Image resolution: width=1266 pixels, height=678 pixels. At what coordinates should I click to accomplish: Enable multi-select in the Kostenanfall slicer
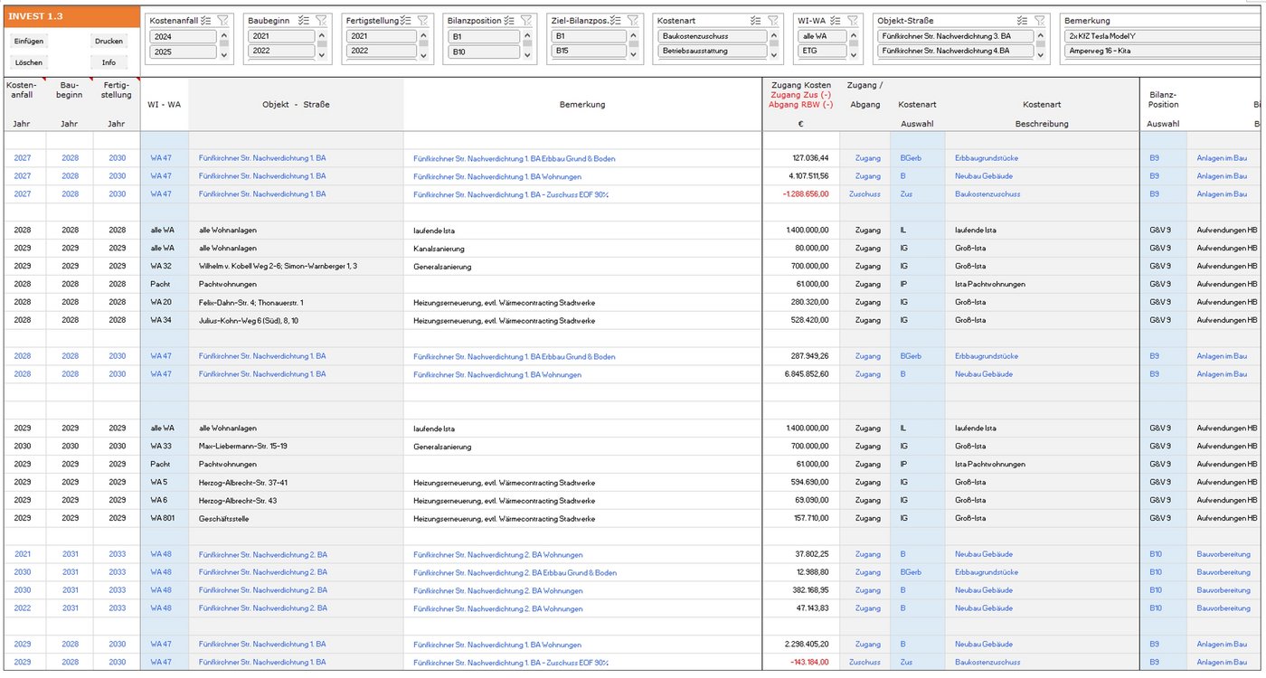point(205,20)
